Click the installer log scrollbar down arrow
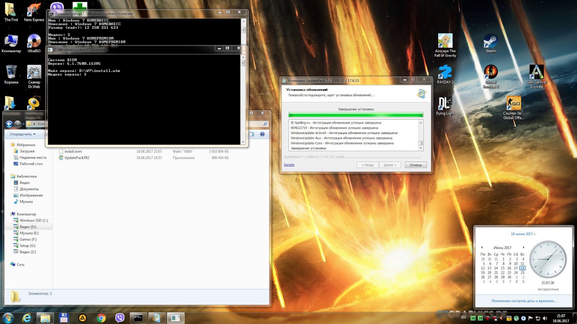 pyautogui.click(x=421, y=148)
